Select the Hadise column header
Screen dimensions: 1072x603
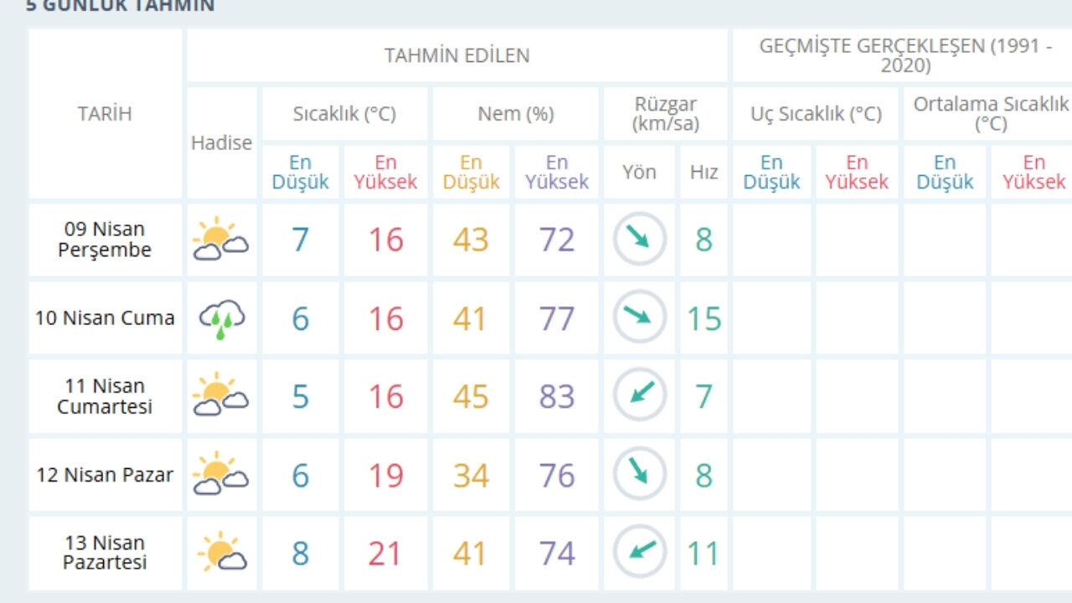click(221, 143)
